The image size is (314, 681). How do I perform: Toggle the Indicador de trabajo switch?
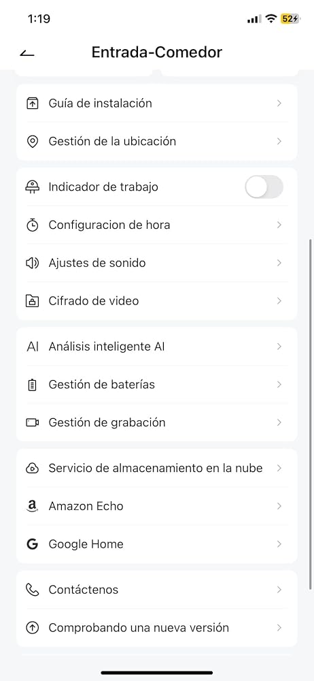click(264, 187)
